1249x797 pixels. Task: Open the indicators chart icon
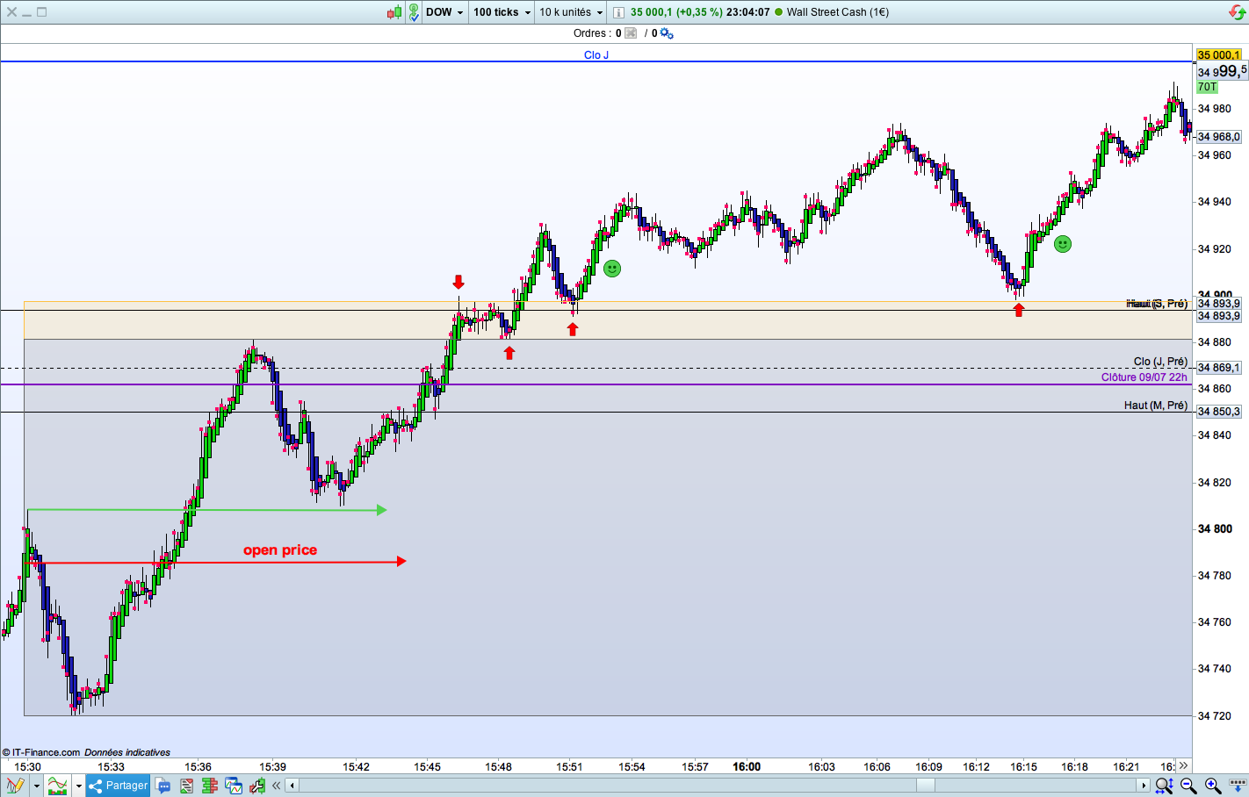57,786
